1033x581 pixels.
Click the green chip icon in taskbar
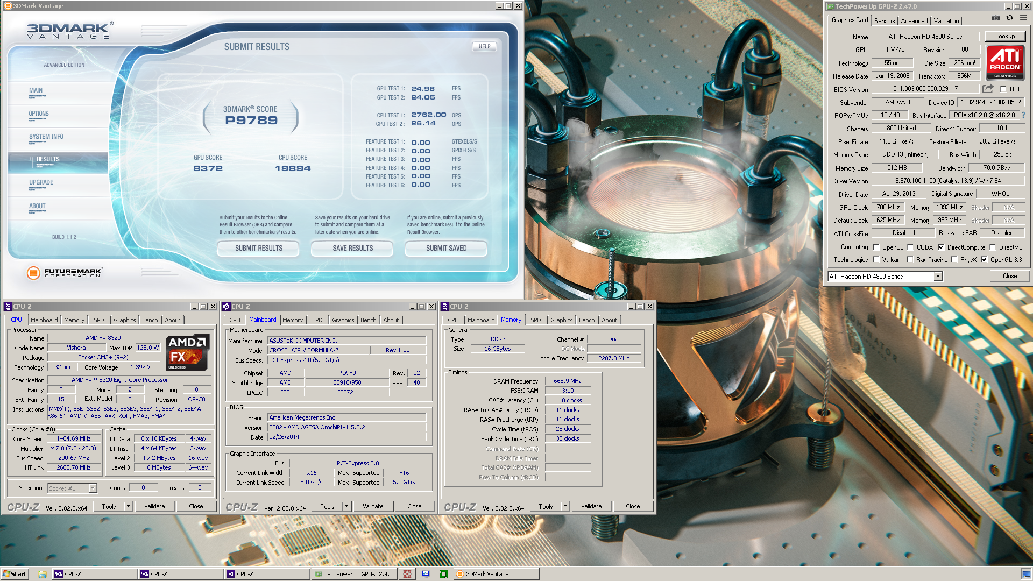(444, 574)
